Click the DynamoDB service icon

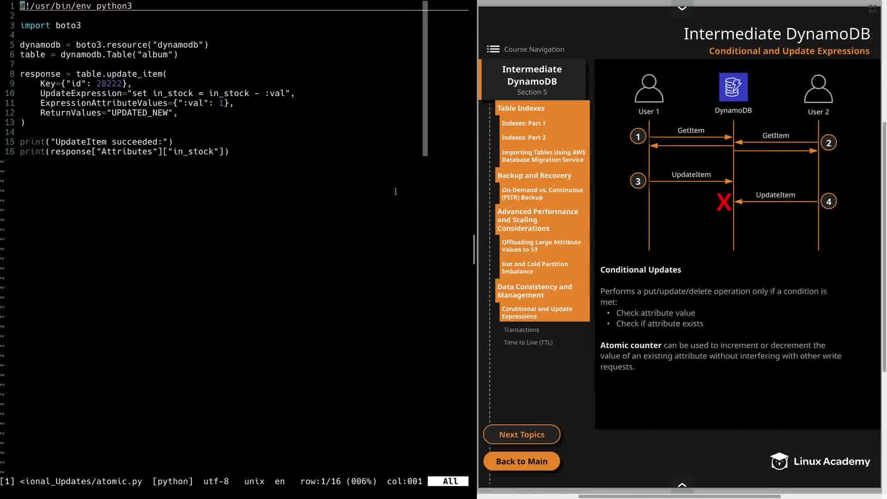point(733,87)
